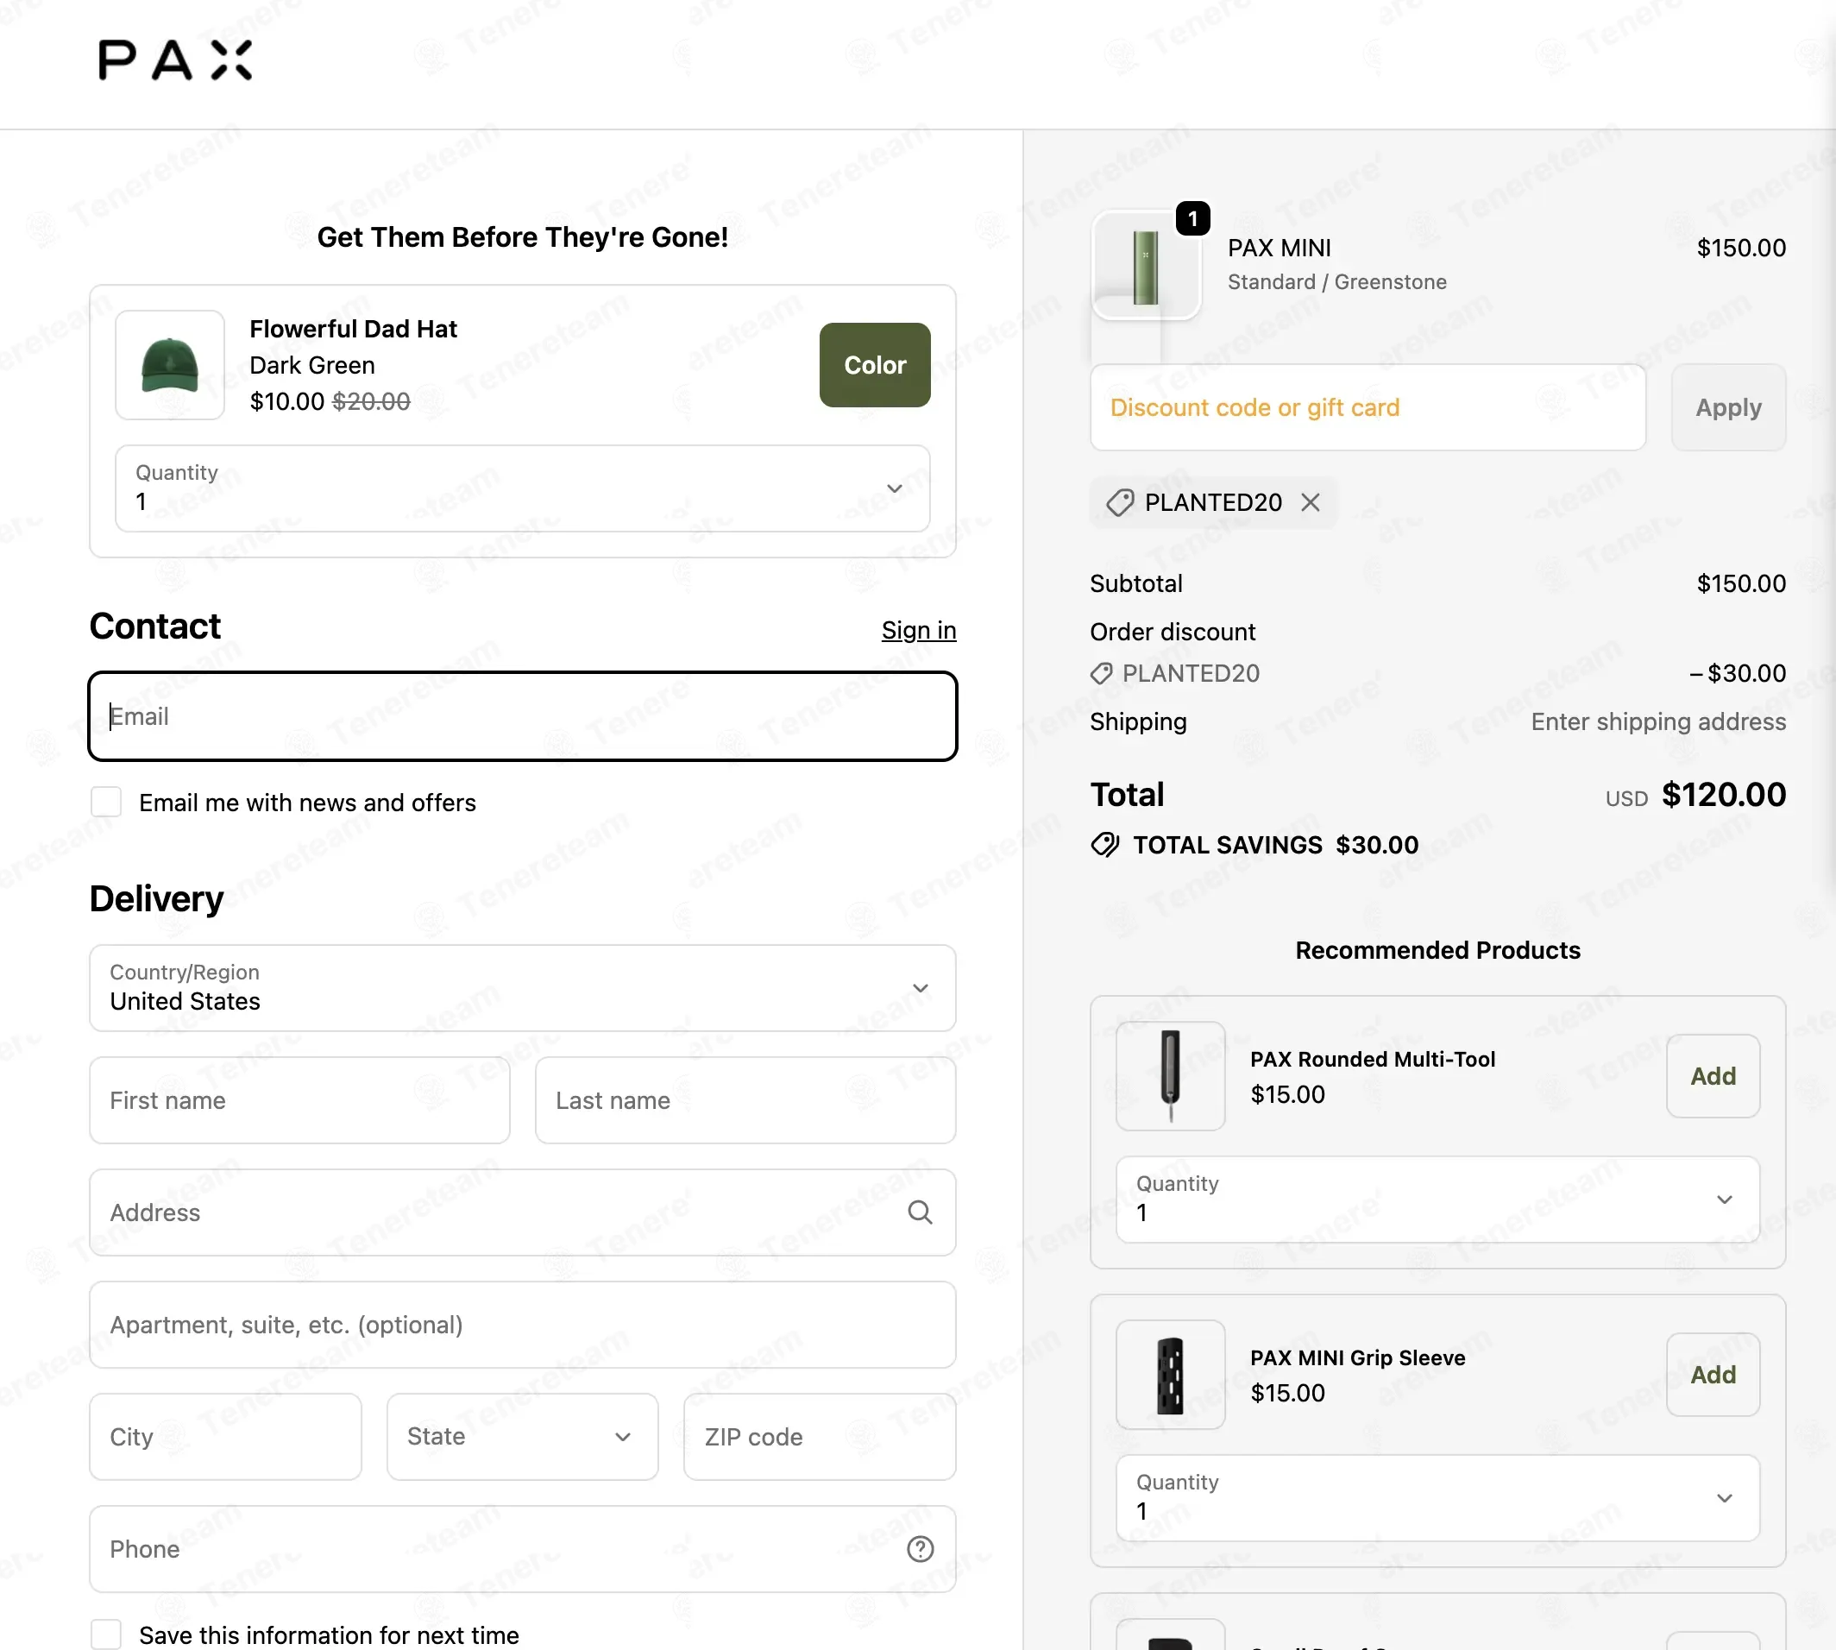Click the Sign in link
Image resolution: width=1836 pixels, height=1650 pixels.
click(x=919, y=630)
